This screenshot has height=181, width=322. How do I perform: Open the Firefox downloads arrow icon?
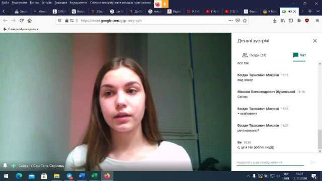point(275,21)
